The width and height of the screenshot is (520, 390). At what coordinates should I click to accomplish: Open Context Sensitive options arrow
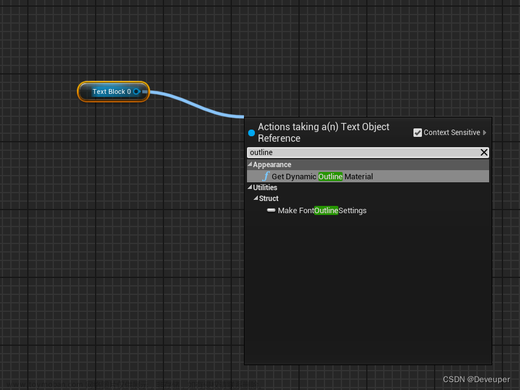point(484,133)
